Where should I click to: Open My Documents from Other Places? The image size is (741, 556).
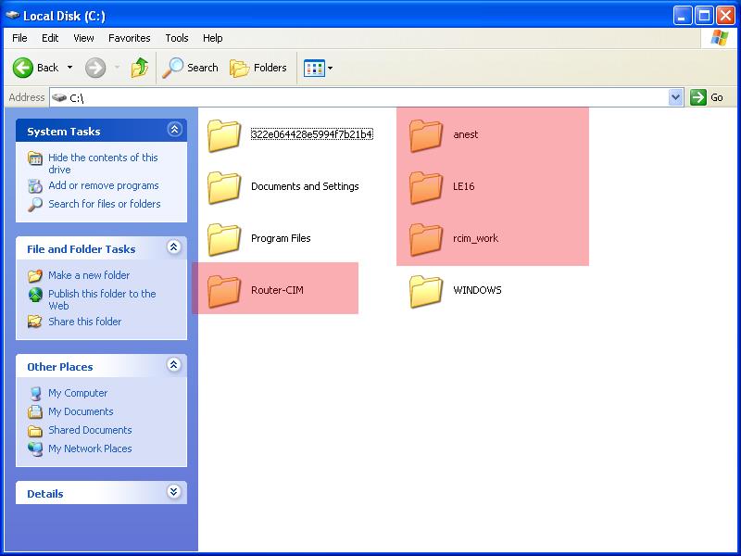pos(81,411)
